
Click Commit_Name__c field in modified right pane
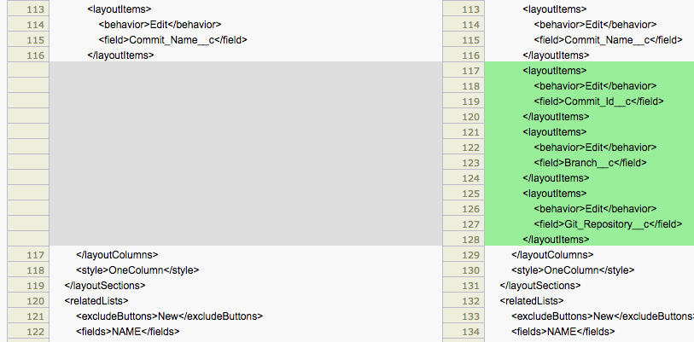point(608,40)
